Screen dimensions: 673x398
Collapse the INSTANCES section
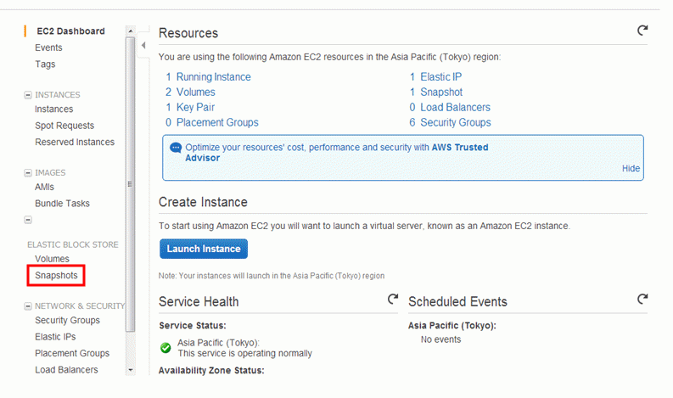[x=28, y=95]
